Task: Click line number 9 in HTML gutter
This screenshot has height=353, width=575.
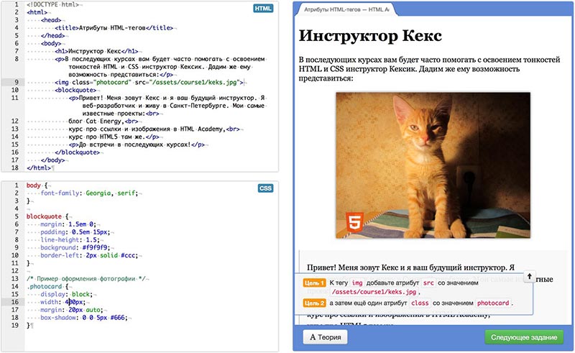Action: [x=15, y=83]
